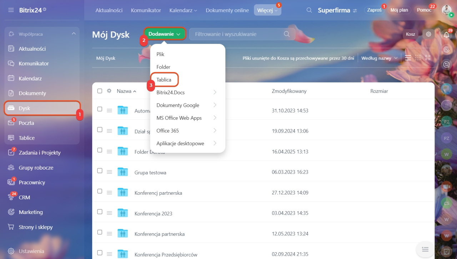Expand the Kalendarz top menu dropdown
457x259 pixels.
click(183, 10)
